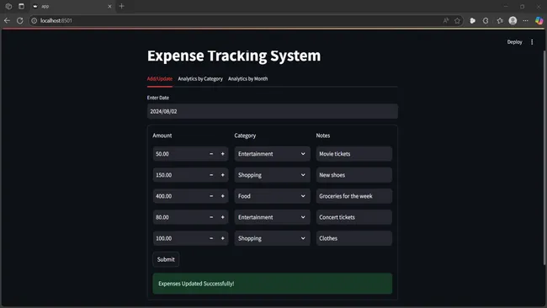Screen dimensions: 547x308
Task: Click the Deploy button
Action: point(514,42)
